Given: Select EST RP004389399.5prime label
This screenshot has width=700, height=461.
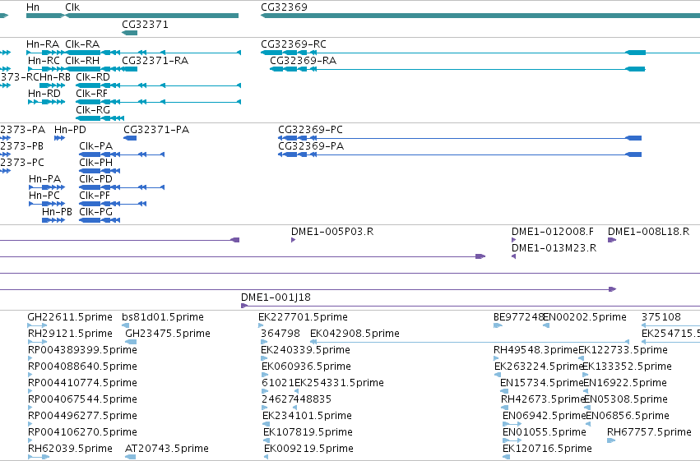Looking at the screenshot, I should (x=82, y=350).
